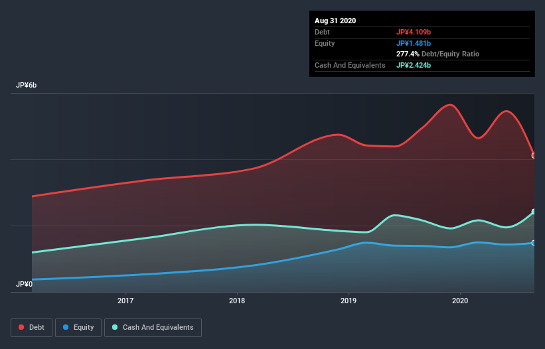Click the JP¥2.424b cash value

(x=414, y=65)
